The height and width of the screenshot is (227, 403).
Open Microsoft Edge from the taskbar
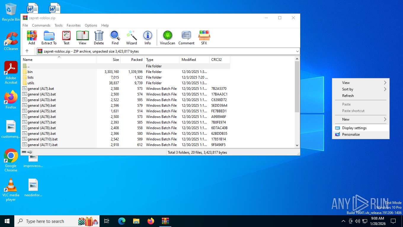pyautogui.click(x=122, y=221)
